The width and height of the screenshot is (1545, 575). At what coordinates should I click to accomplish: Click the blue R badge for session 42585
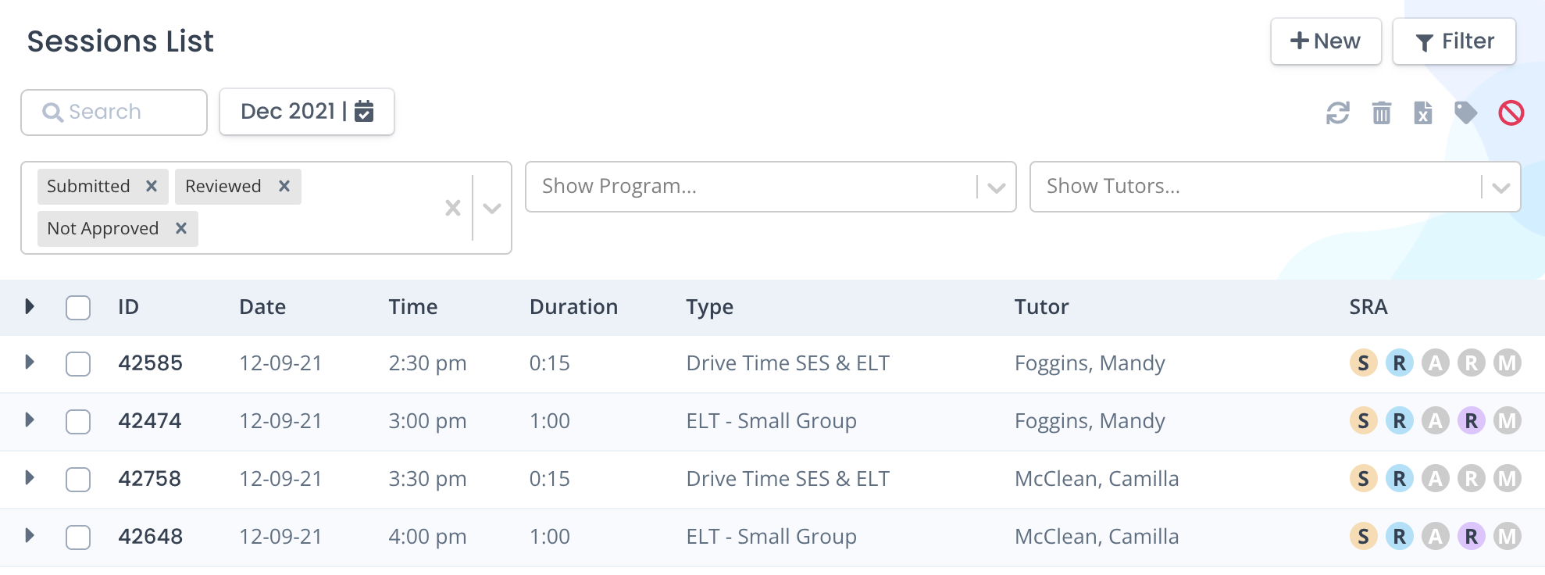pos(1400,363)
